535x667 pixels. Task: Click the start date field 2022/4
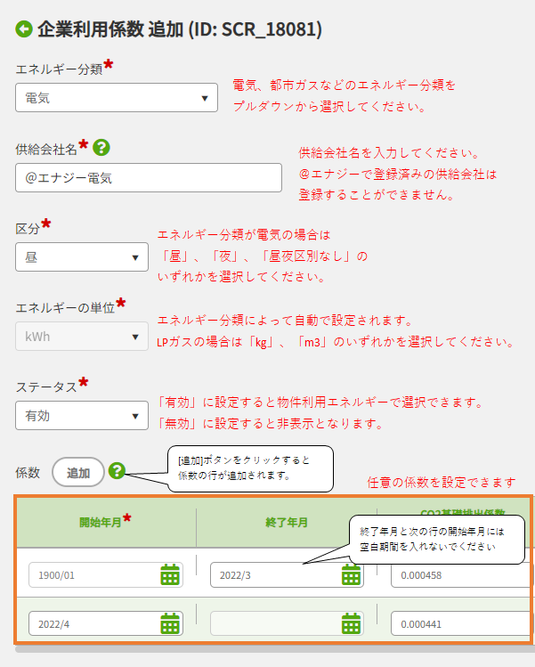(105, 624)
